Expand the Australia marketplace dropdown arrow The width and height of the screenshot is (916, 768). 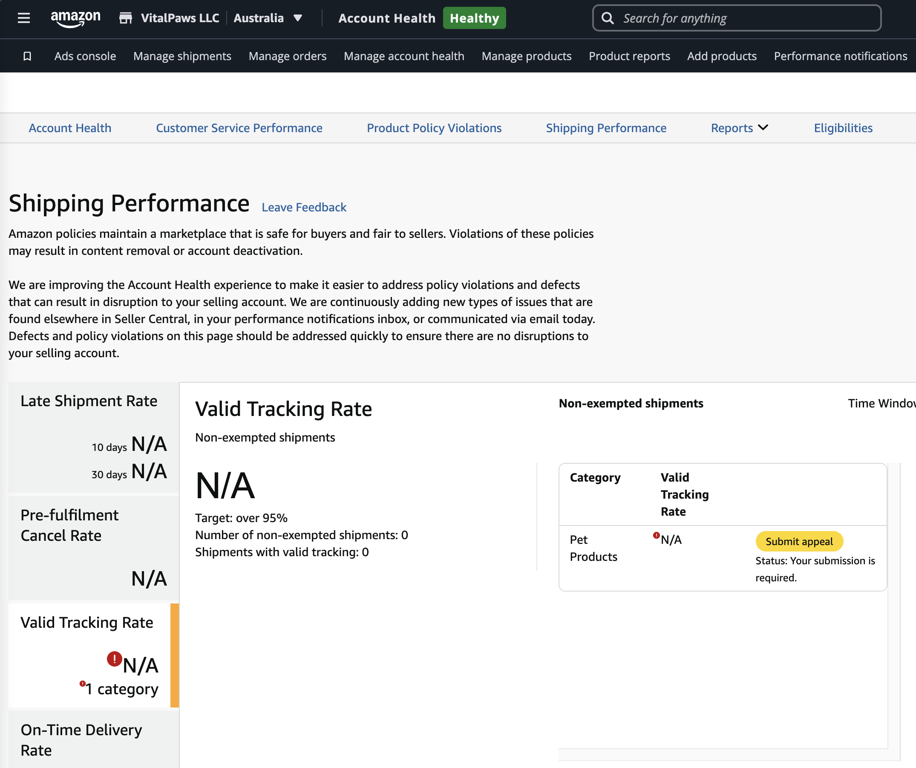tap(298, 18)
